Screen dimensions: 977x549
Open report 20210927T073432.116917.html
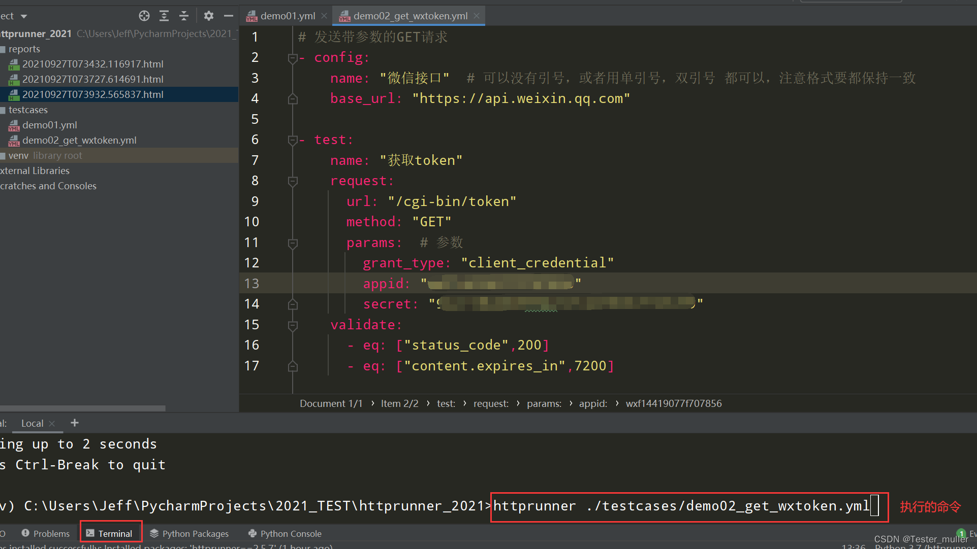[x=92, y=64]
